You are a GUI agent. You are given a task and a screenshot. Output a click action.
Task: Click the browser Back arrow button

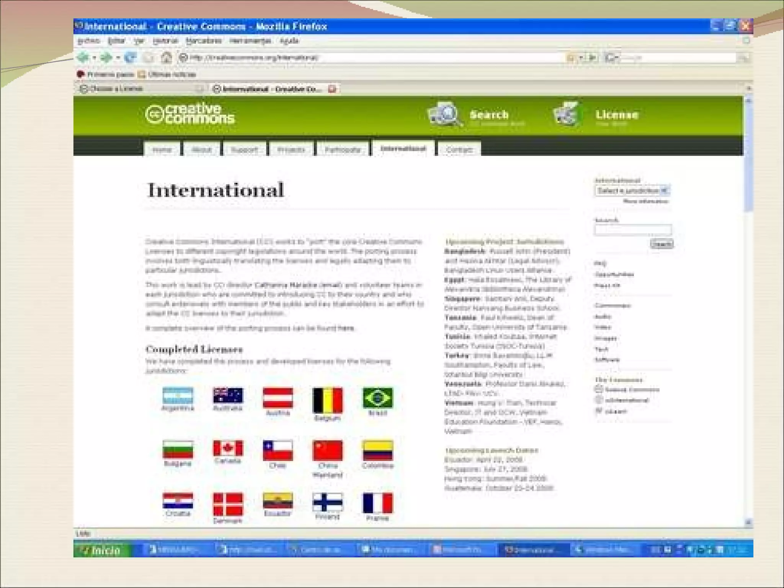point(83,58)
